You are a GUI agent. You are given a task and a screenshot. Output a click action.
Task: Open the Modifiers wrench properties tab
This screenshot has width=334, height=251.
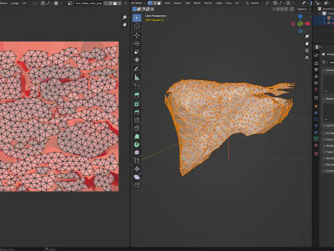click(x=316, y=113)
